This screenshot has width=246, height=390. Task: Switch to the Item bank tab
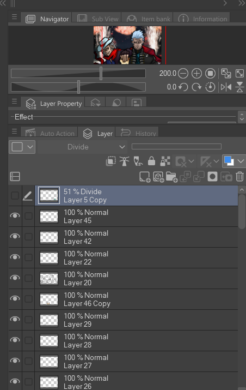[x=148, y=19]
